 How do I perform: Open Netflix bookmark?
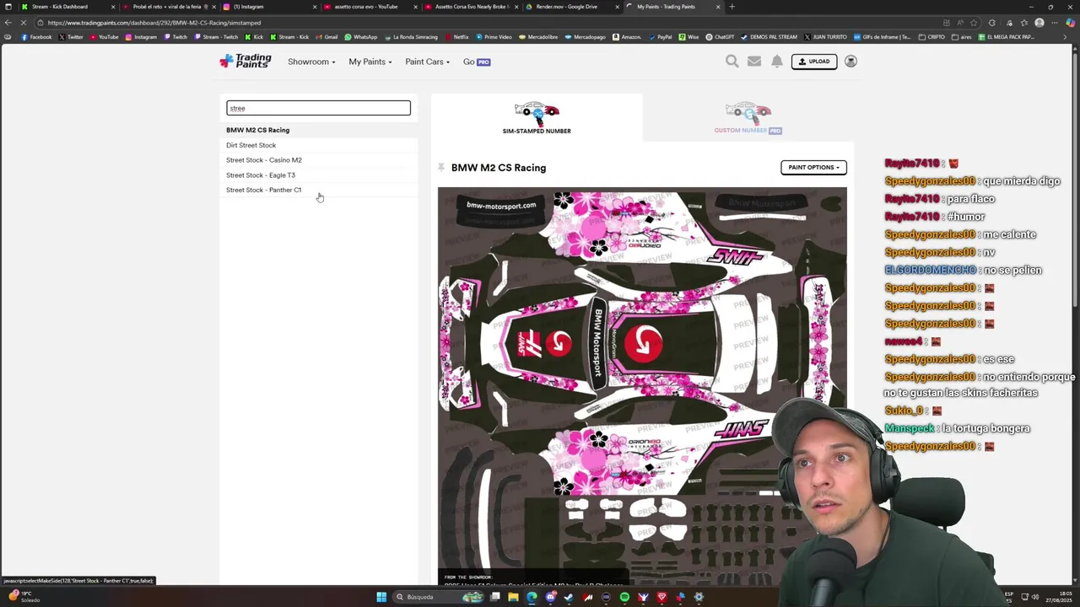pos(456,37)
